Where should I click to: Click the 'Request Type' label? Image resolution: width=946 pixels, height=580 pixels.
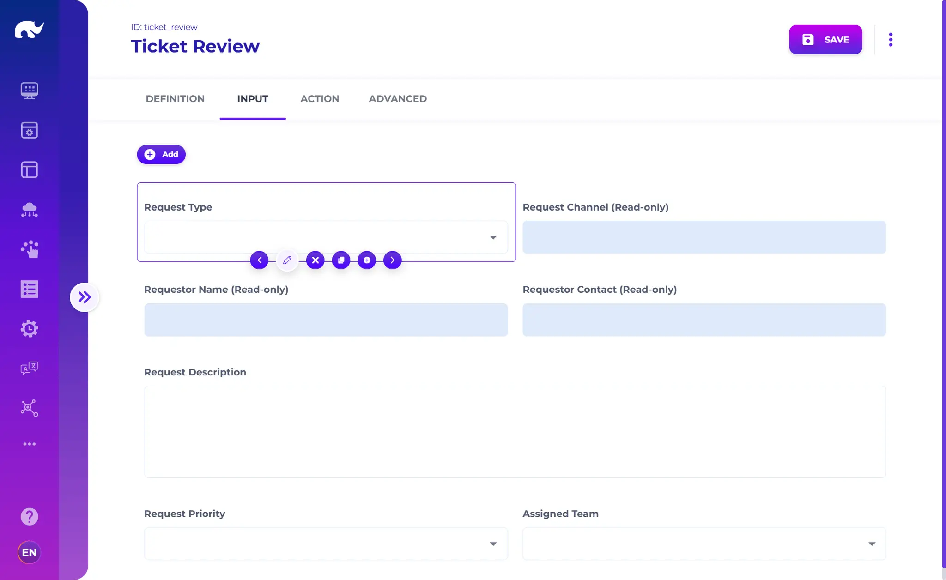[x=178, y=207]
